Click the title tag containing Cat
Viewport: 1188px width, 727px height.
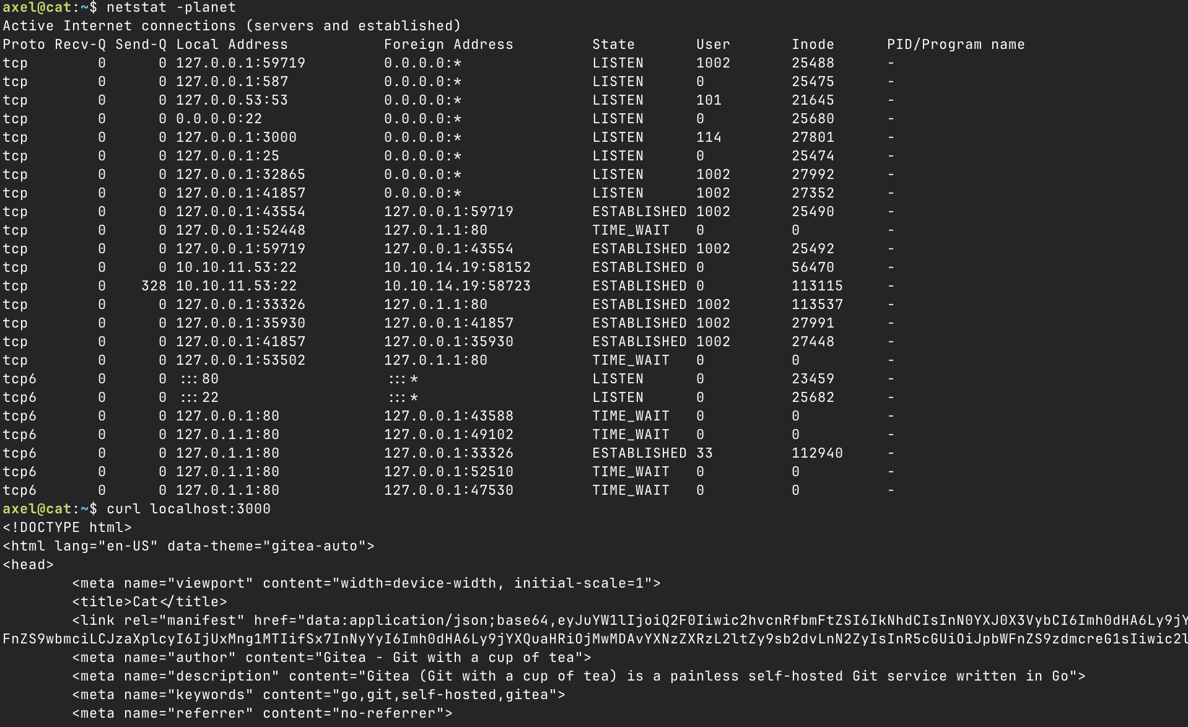click(149, 602)
